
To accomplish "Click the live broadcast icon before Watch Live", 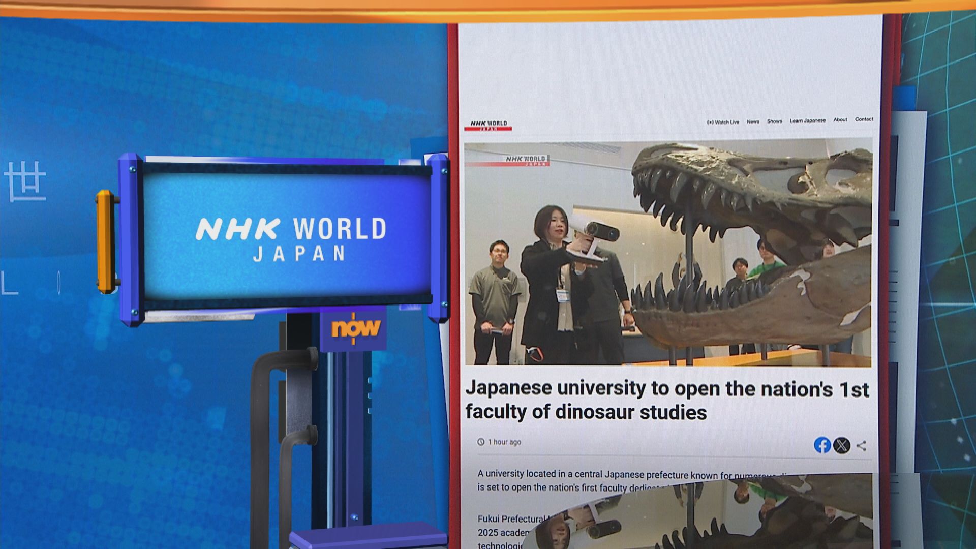I will click(710, 122).
